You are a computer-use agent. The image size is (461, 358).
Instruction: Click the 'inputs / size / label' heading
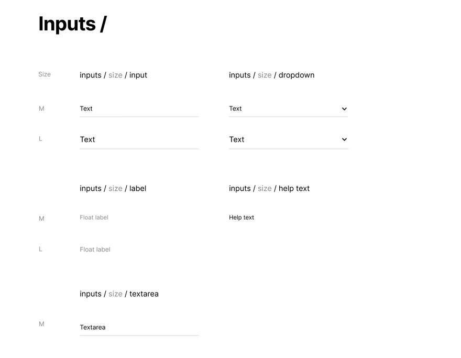pyautogui.click(x=113, y=188)
